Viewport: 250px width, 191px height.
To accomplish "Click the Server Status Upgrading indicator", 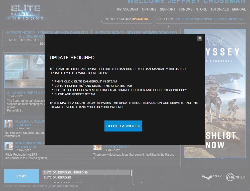I will [x=128, y=19].
